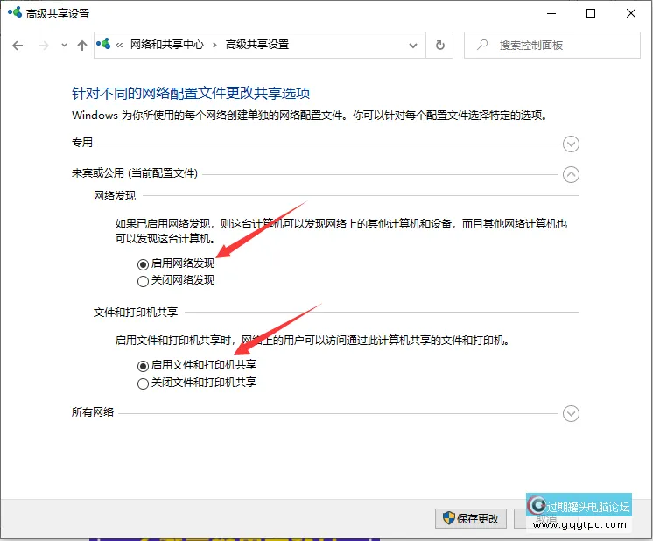Select 关闭网络发现 radio button
653x541 pixels.
[x=143, y=282]
